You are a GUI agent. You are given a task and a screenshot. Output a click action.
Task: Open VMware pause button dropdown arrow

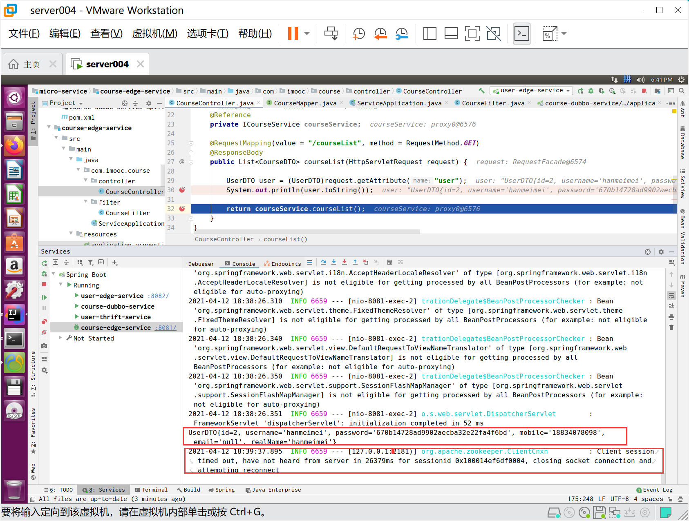click(307, 33)
